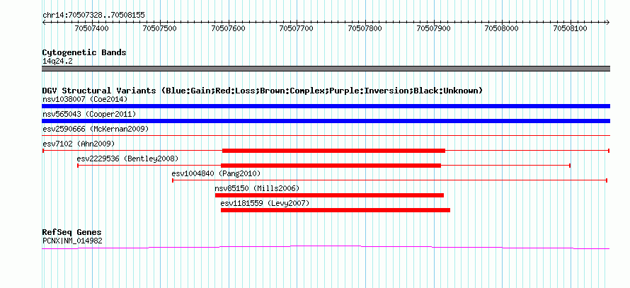Click the 70507600 ruler position
This screenshot has width=630, height=288.
[228, 29]
